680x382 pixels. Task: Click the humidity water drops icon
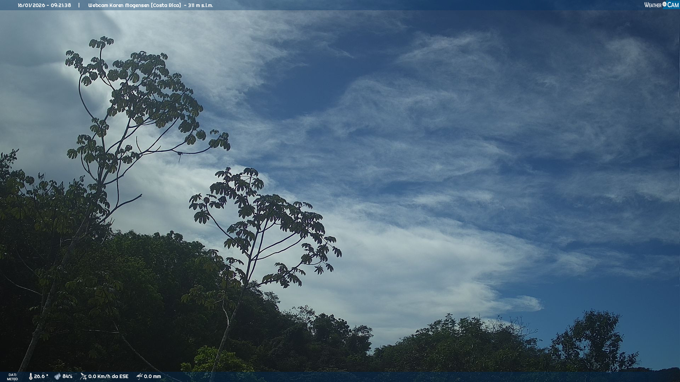[x=57, y=376]
